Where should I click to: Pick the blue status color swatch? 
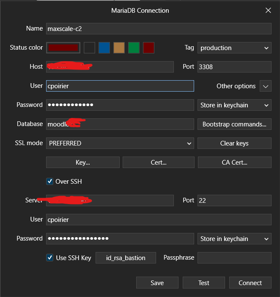[x=104, y=48]
